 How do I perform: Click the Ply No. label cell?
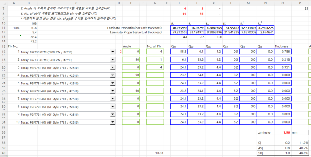coord(13,46)
